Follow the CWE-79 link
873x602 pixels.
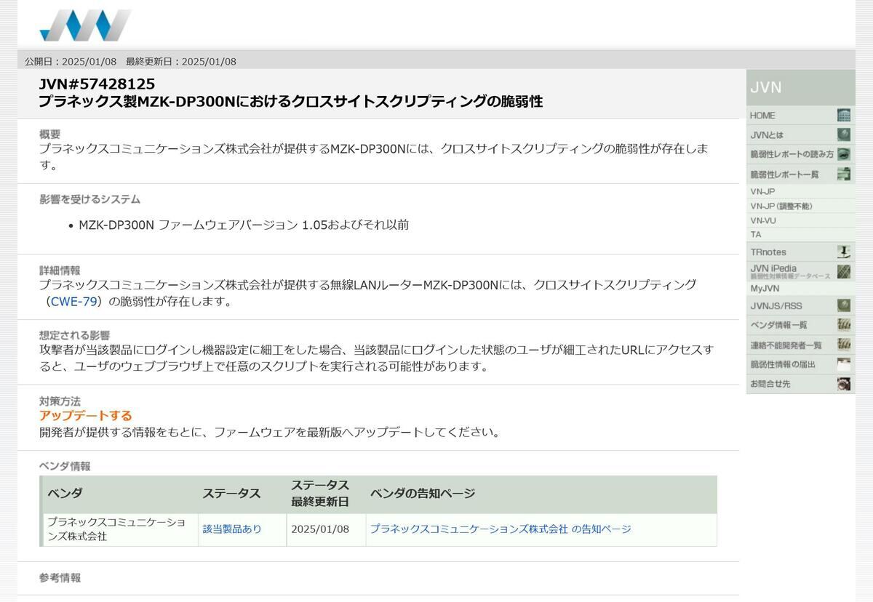[73, 301]
